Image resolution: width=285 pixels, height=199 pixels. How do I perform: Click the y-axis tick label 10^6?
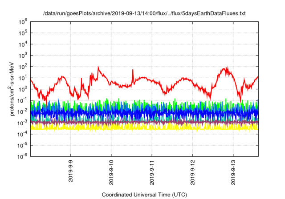click(x=23, y=22)
